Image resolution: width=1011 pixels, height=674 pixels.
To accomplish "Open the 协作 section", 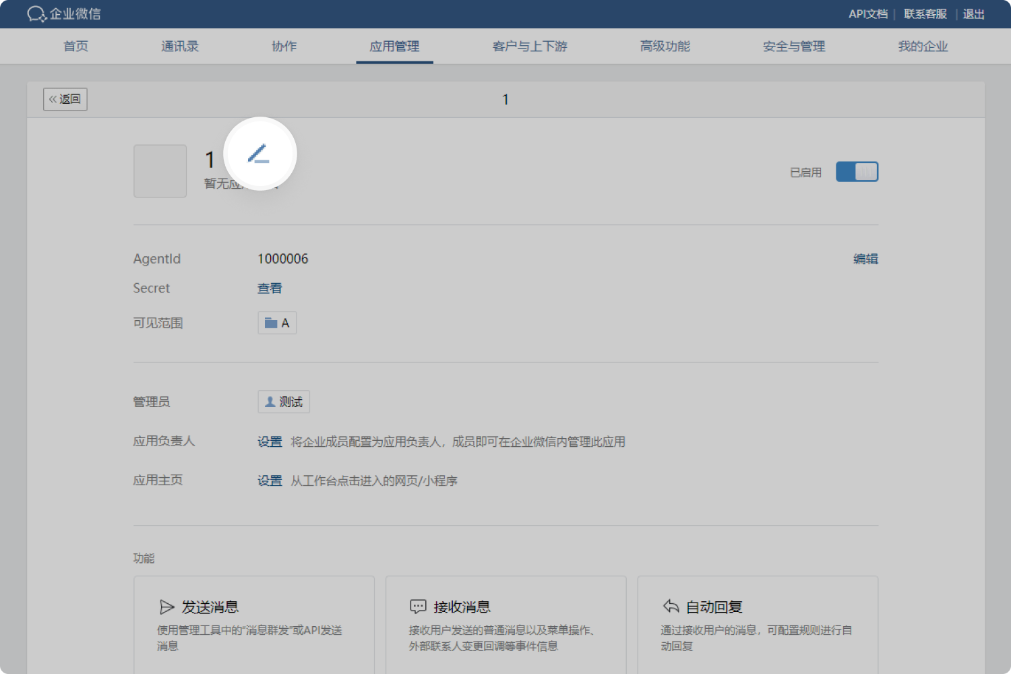I will pos(284,46).
